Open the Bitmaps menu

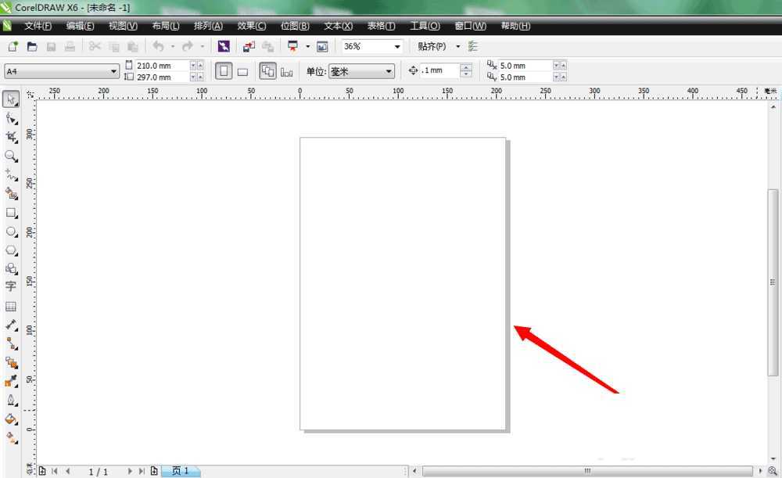click(296, 26)
